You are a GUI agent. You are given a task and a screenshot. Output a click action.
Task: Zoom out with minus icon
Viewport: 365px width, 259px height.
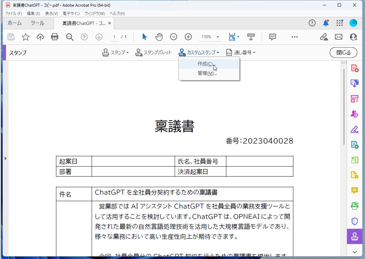coord(173,37)
